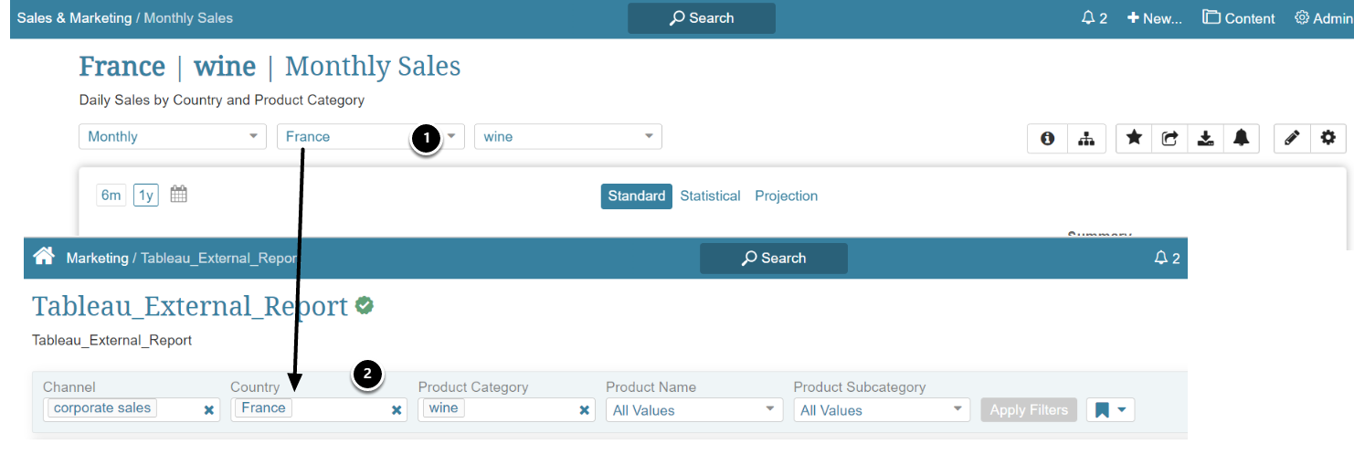Expand the Product Name All Values dropdown
Image resolution: width=1354 pixels, height=476 pixels.
click(693, 410)
